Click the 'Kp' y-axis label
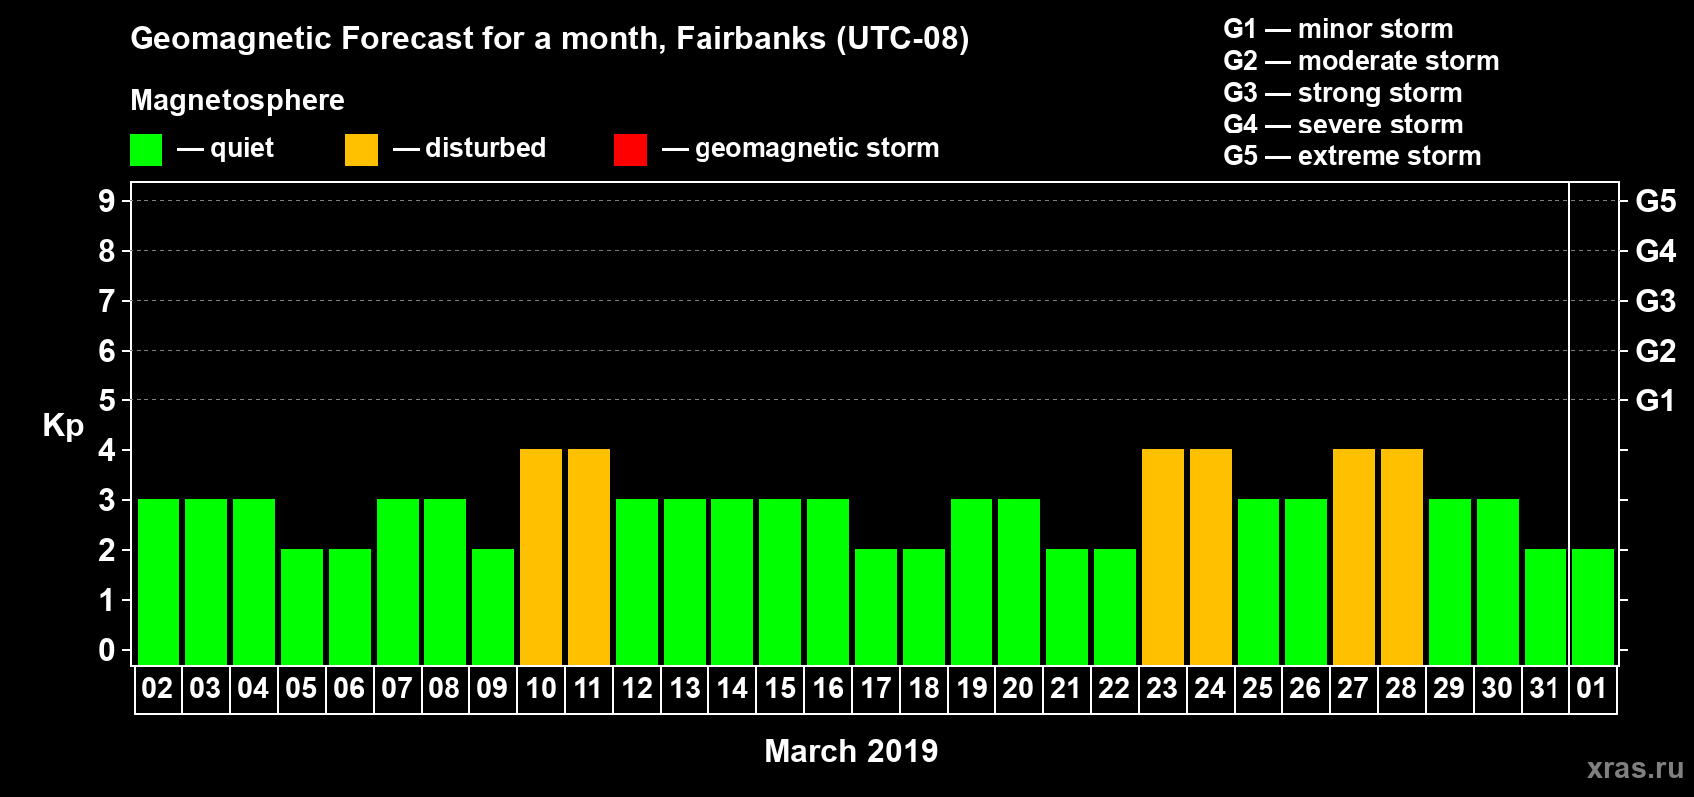Image resolution: width=1694 pixels, height=797 pixels. point(63,426)
